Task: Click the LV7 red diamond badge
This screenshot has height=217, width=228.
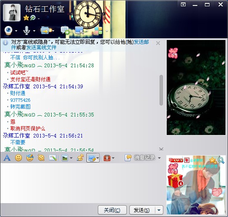Action: point(176,160)
